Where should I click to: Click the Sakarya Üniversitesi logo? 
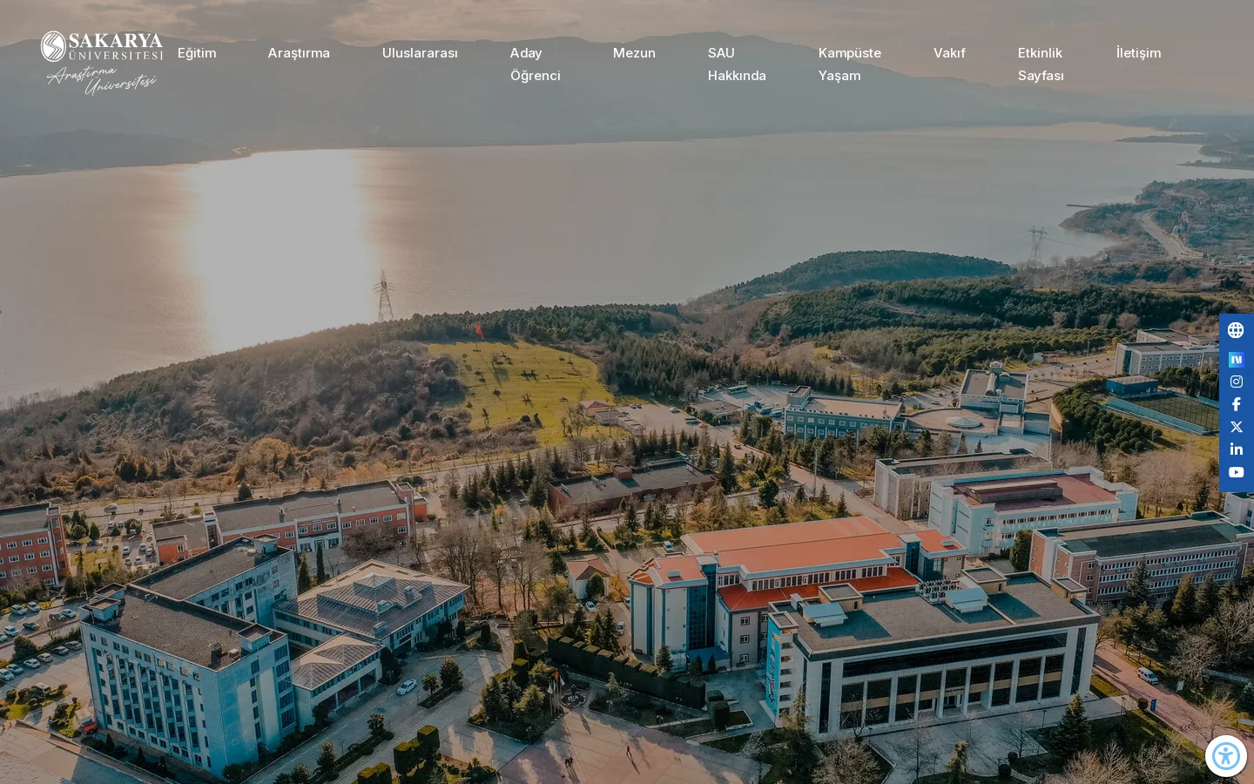(102, 63)
